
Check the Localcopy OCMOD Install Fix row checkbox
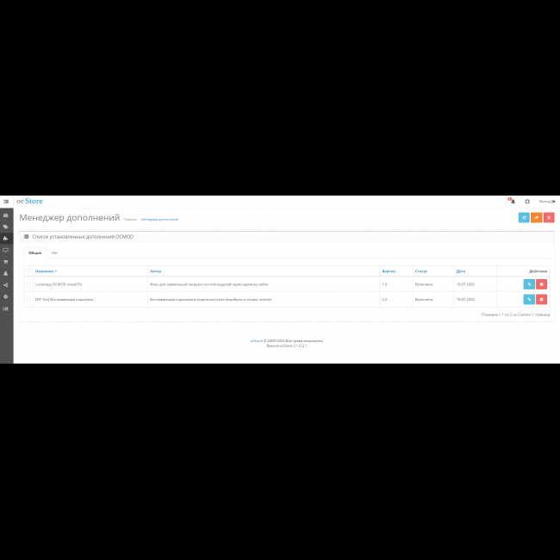28,283
